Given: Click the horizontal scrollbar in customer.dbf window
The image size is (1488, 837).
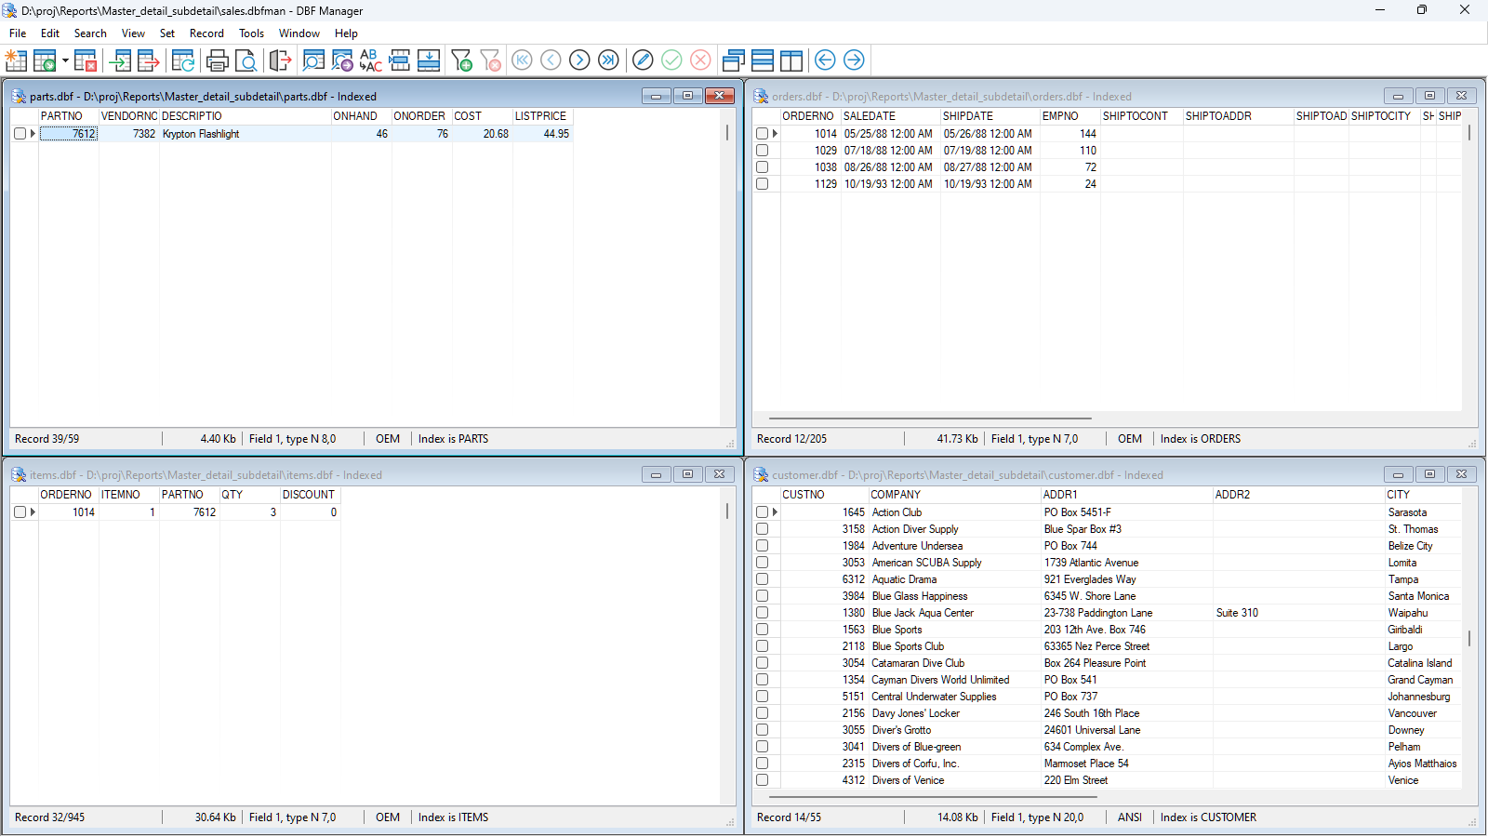Looking at the screenshot, I should pyautogui.click(x=933, y=797).
